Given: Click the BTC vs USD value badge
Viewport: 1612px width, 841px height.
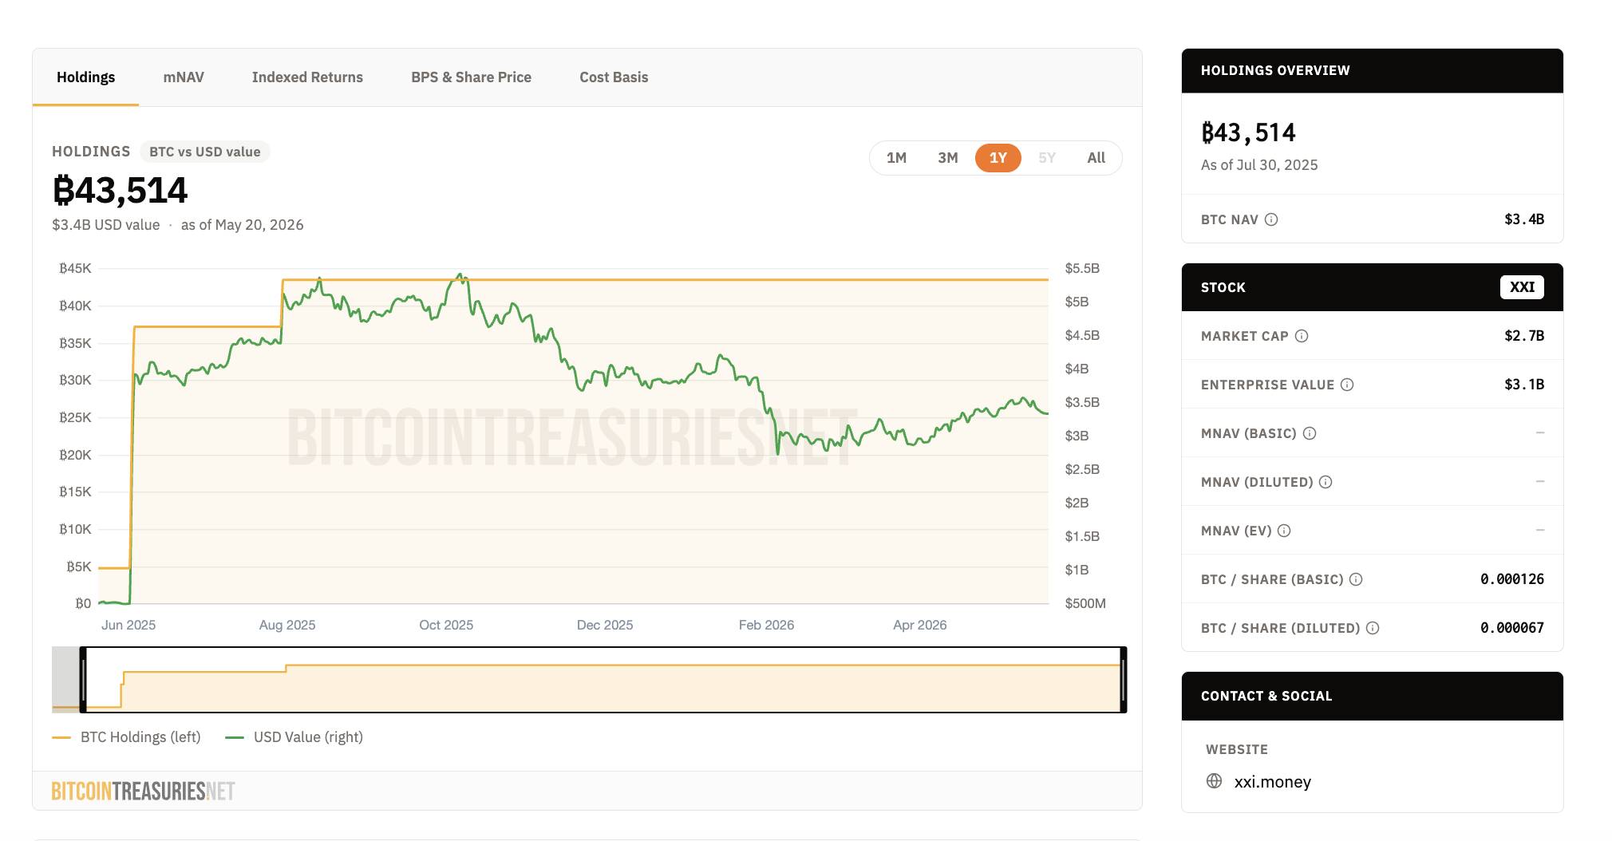Looking at the screenshot, I should 205,152.
